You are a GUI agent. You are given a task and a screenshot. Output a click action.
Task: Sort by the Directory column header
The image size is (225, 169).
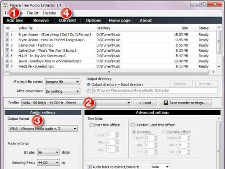[132, 28]
